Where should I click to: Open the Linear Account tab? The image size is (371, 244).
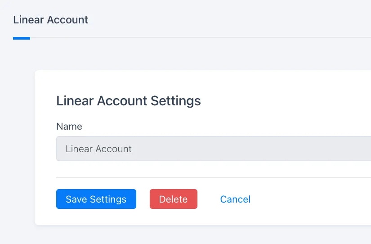pyautogui.click(x=51, y=20)
